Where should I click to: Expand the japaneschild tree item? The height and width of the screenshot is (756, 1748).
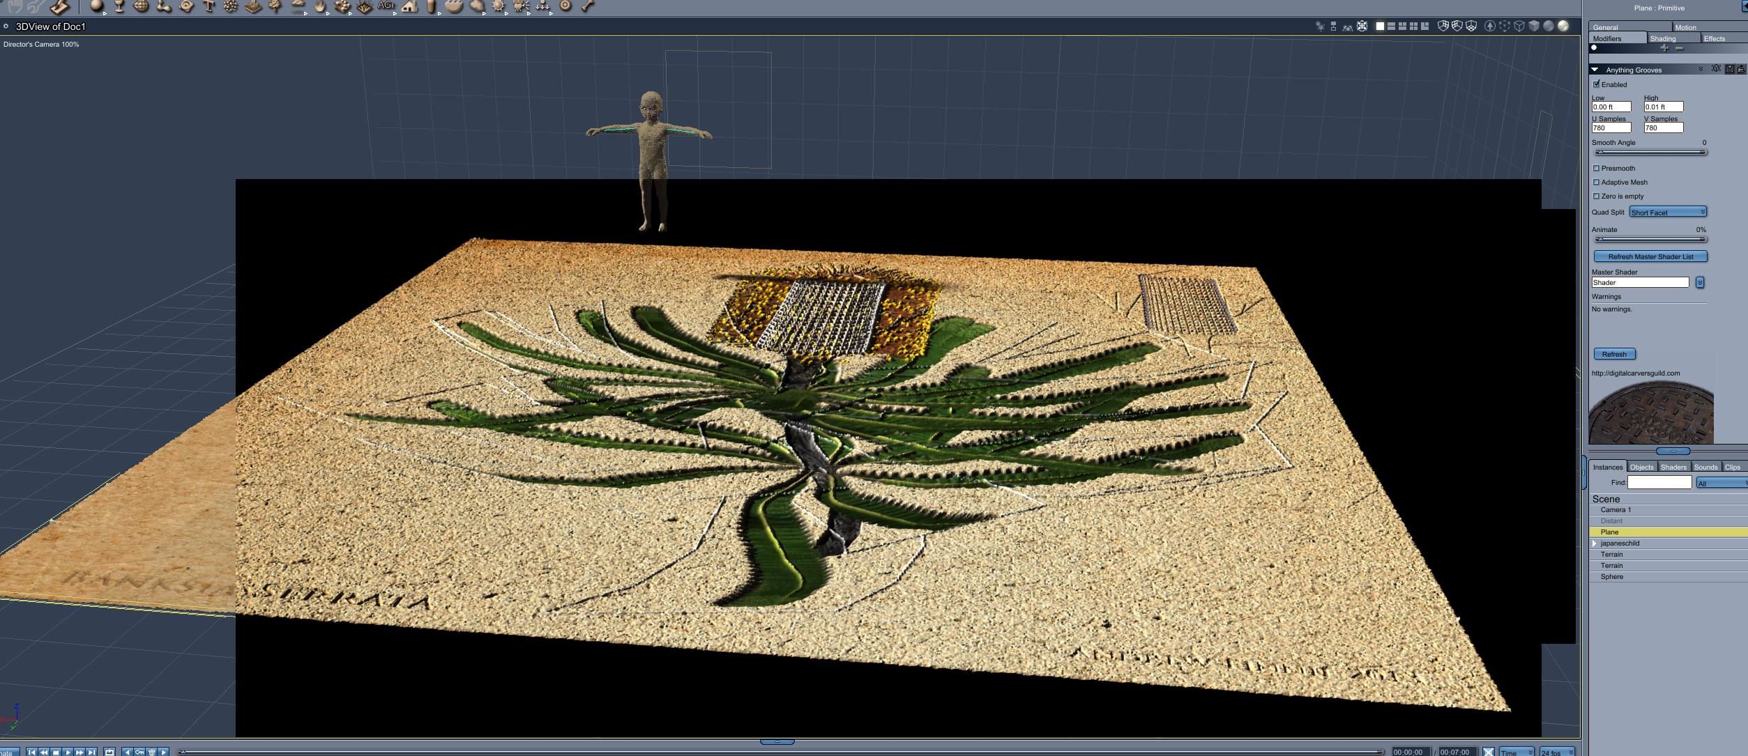[1595, 543]
